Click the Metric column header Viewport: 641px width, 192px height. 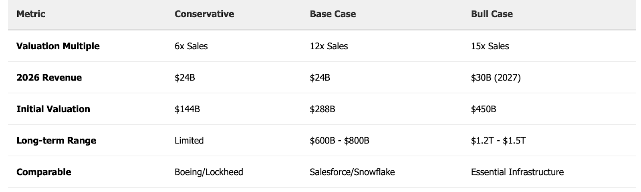pyautogui.click(x=31, y=14)
